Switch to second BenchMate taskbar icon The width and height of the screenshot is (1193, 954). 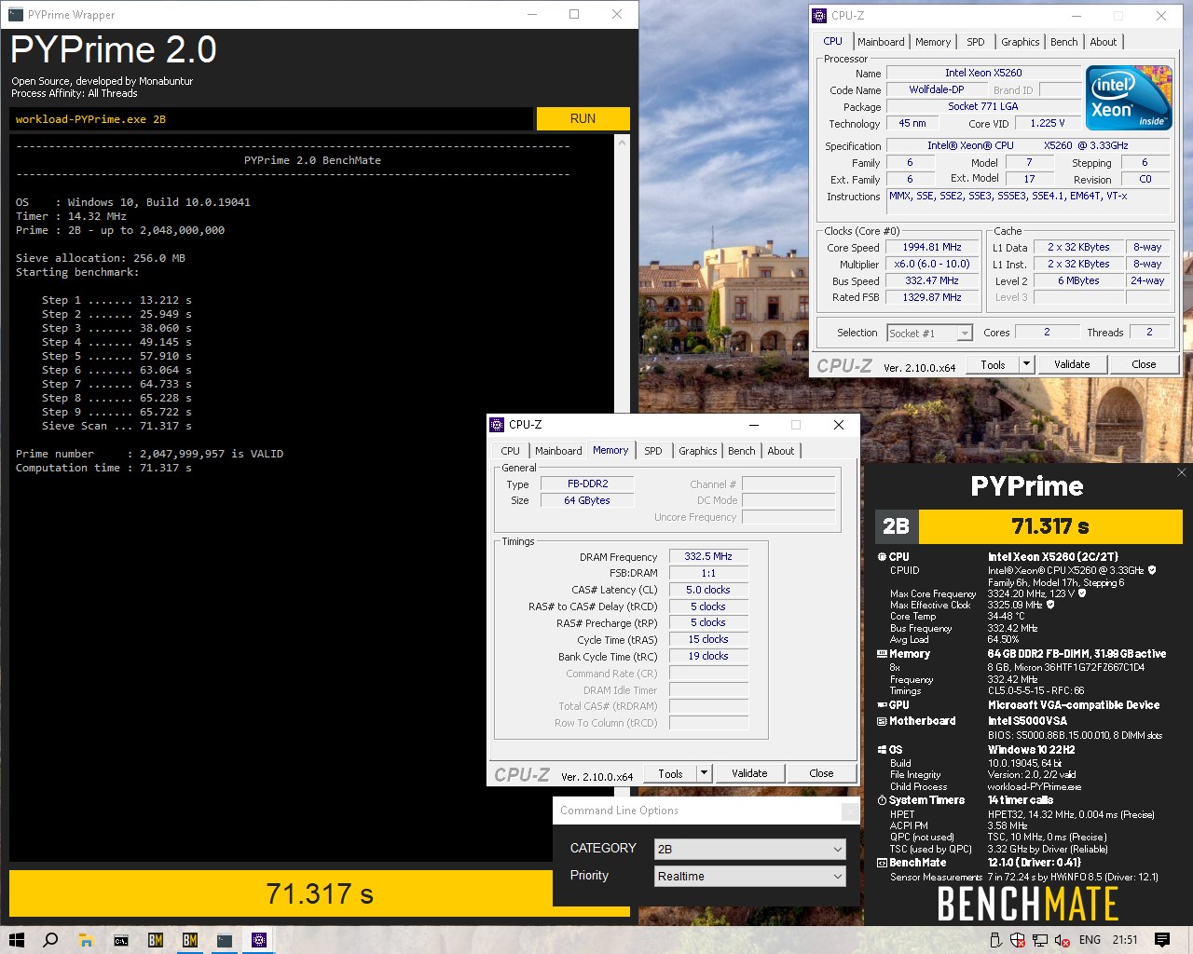[190, 940]
